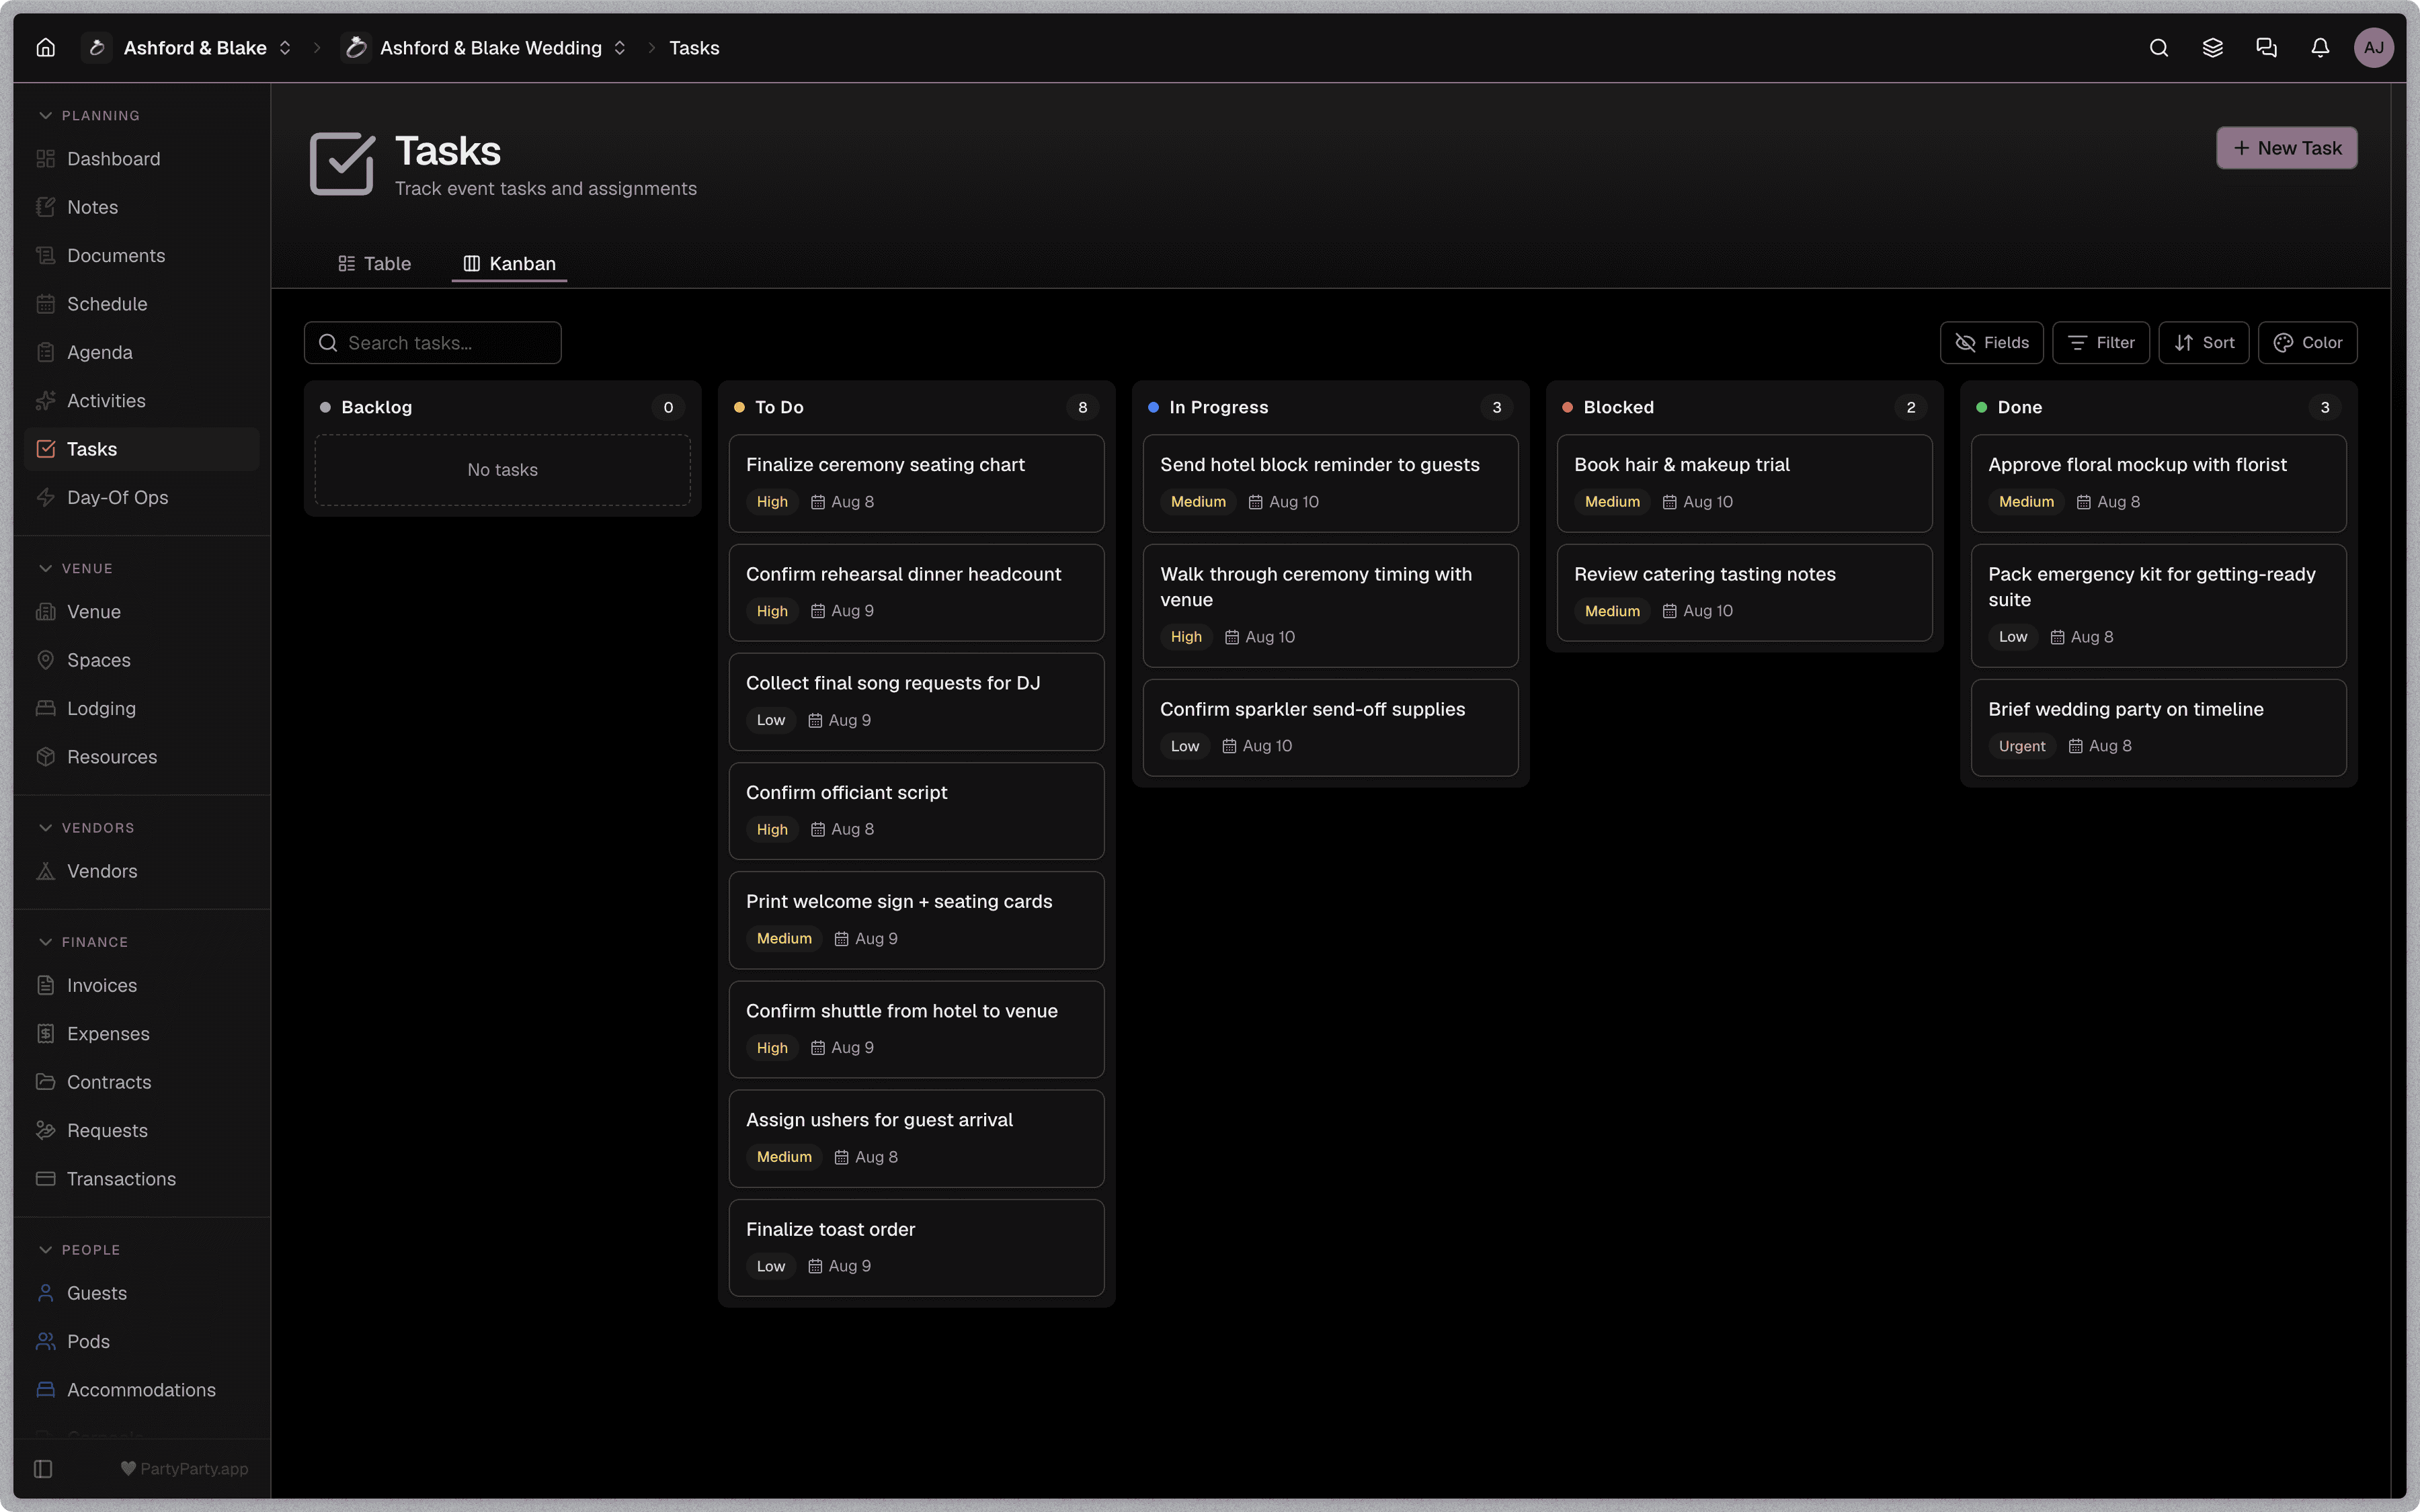Collapse the PEOPLE section
The height and width of the screenshot is (1512, 2420).
tap(79, 1250)
